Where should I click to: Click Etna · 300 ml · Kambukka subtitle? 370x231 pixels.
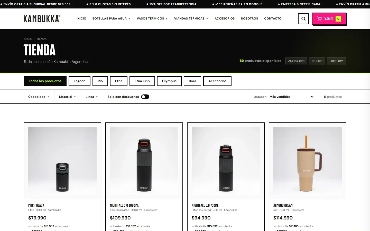click(45, 210)
